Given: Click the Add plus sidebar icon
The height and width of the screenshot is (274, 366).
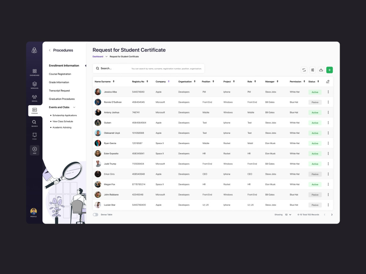Looking at the screenshot, I should click(34, 150).
